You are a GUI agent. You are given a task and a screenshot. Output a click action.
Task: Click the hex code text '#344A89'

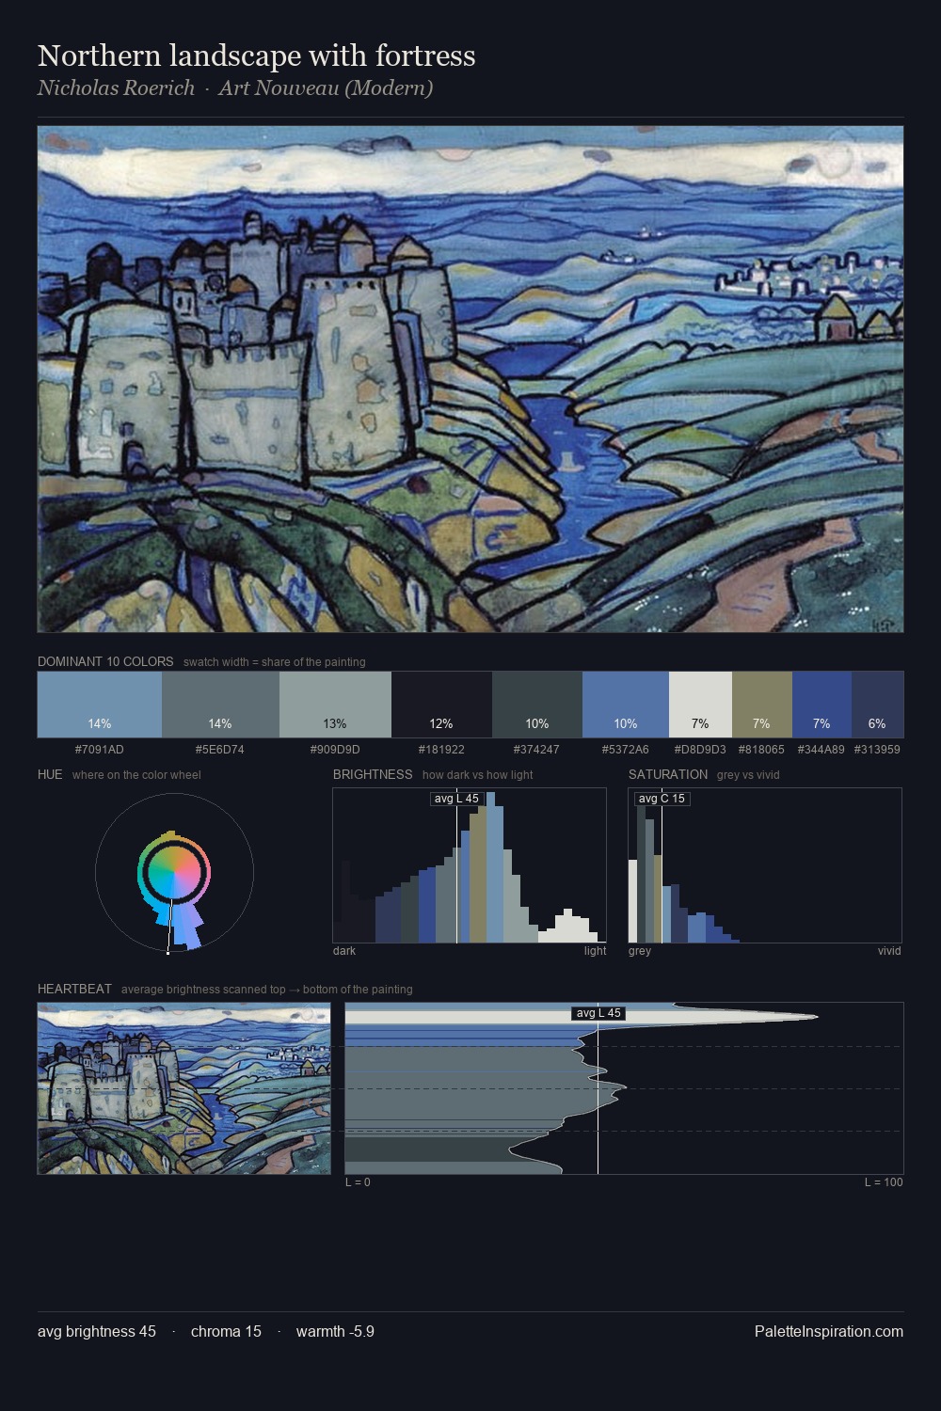(821, 750)
